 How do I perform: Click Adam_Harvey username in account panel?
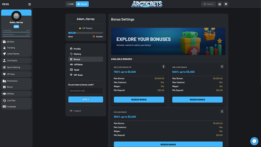[x=86, y=19]
